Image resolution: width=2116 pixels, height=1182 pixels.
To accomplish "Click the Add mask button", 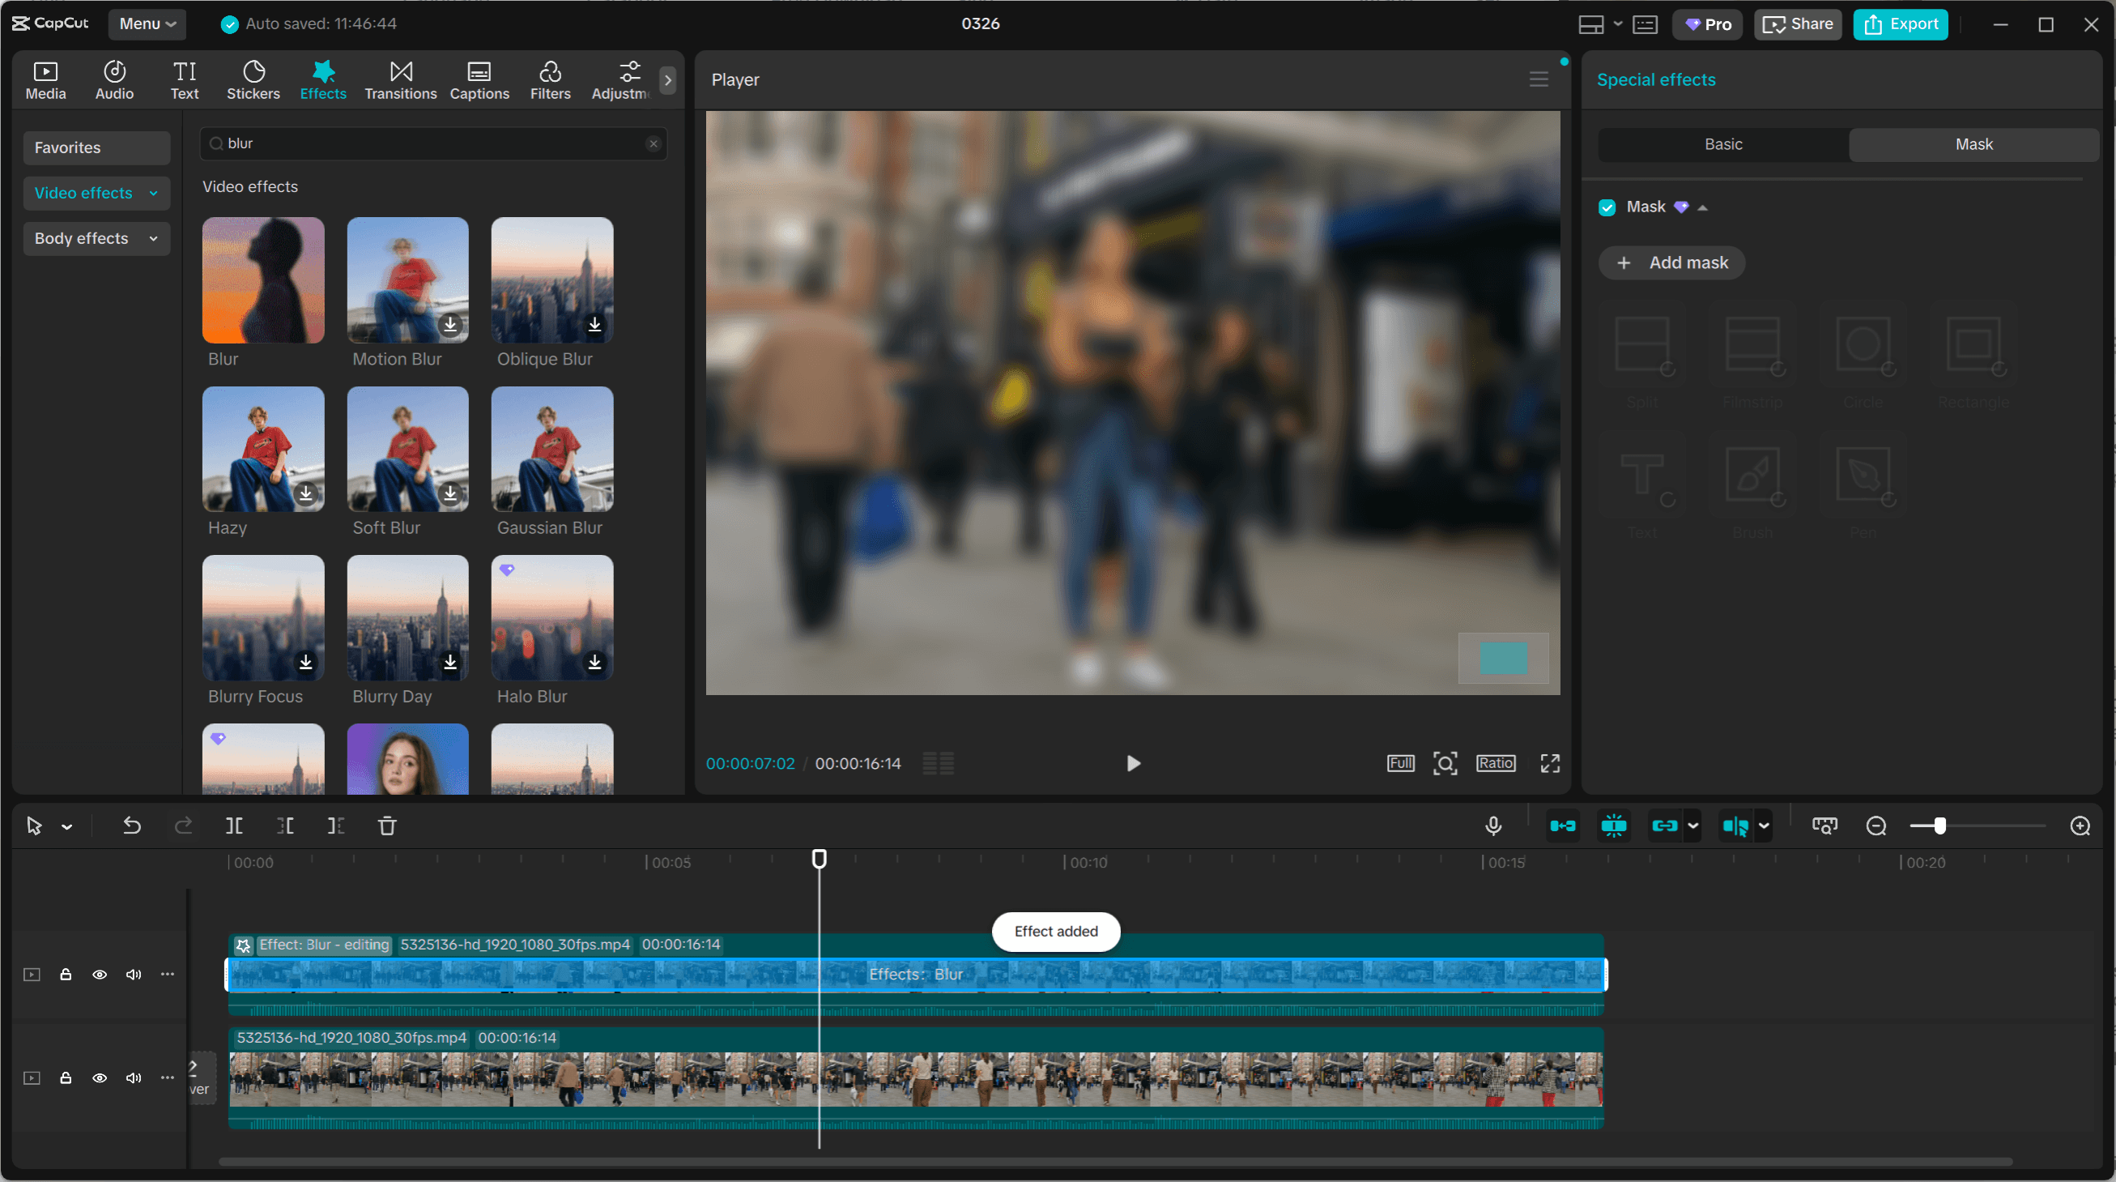I will point(1671,262).
